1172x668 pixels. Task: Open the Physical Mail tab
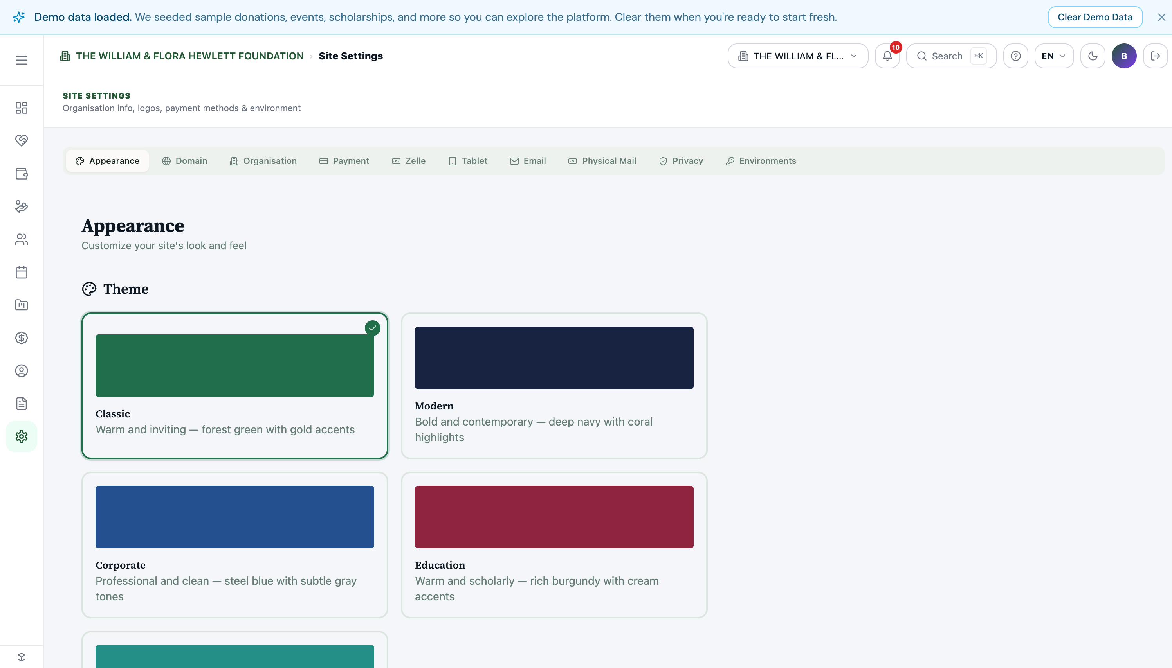pos(602,161)
